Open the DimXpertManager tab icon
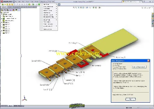The width and height of the screenshot is (154, 109). pyautogui.click(x=11, y=10)
